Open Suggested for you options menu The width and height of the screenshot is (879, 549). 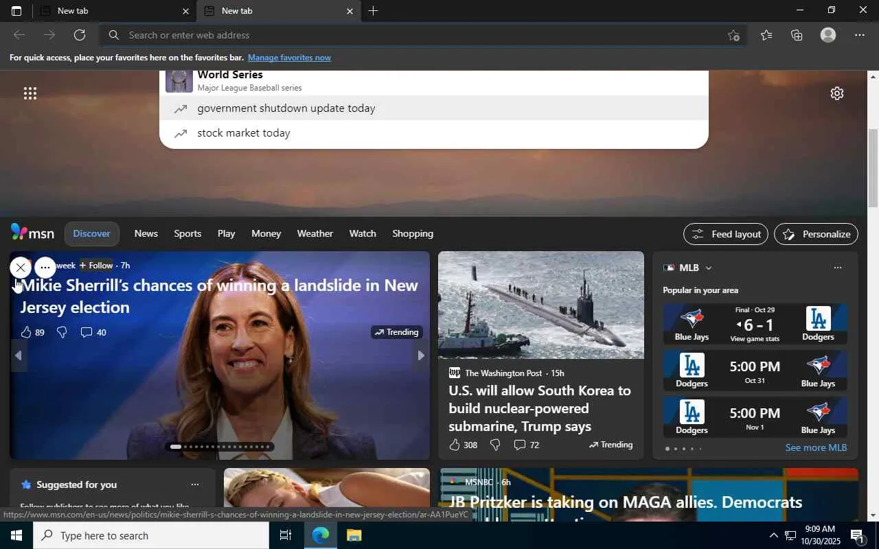(195, 484)
